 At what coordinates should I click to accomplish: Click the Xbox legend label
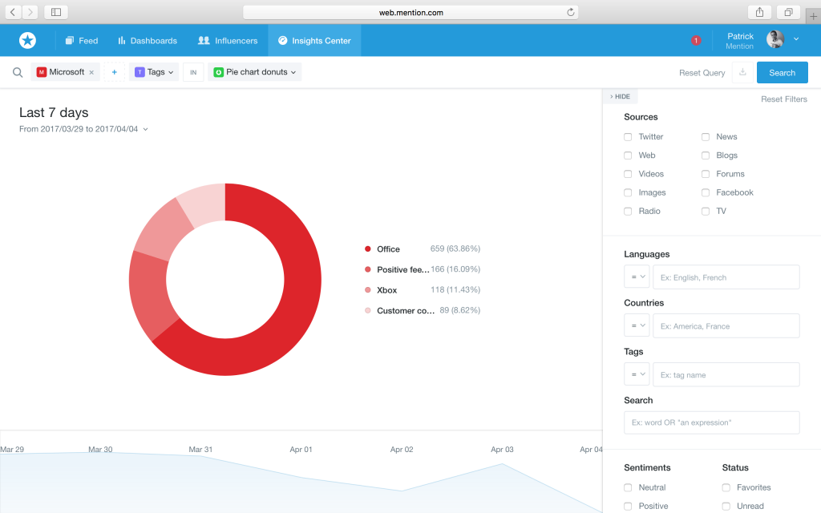tap(387, 290)
